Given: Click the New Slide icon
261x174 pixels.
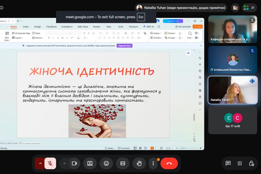Looking at the screenshot, I should [x=7, y=33].
